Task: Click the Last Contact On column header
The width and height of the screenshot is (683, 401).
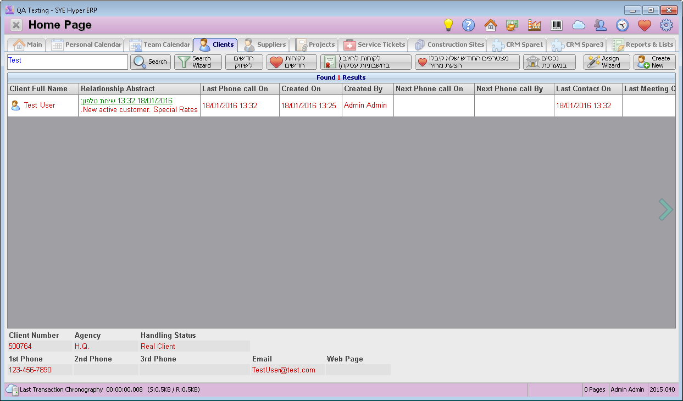Action: pyautogui.click(x=588, y=89)
